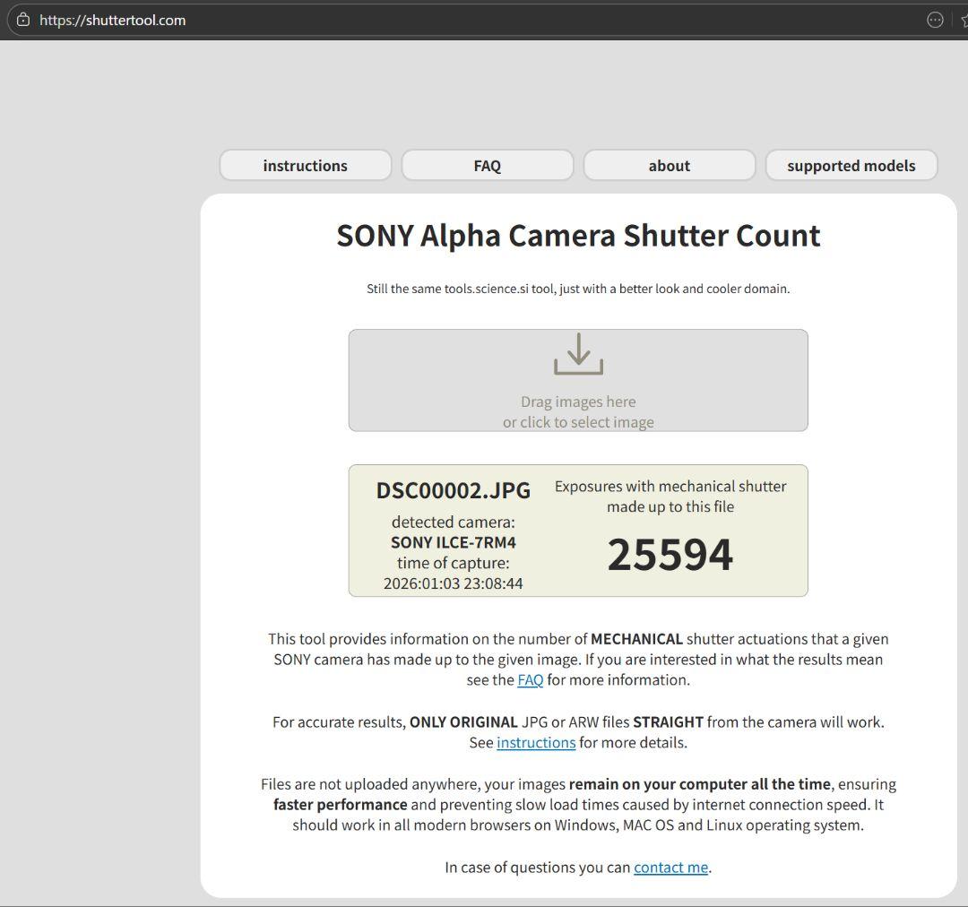Click the about navigation button
The height and width of the screenshot is (907, 968).
669,165
